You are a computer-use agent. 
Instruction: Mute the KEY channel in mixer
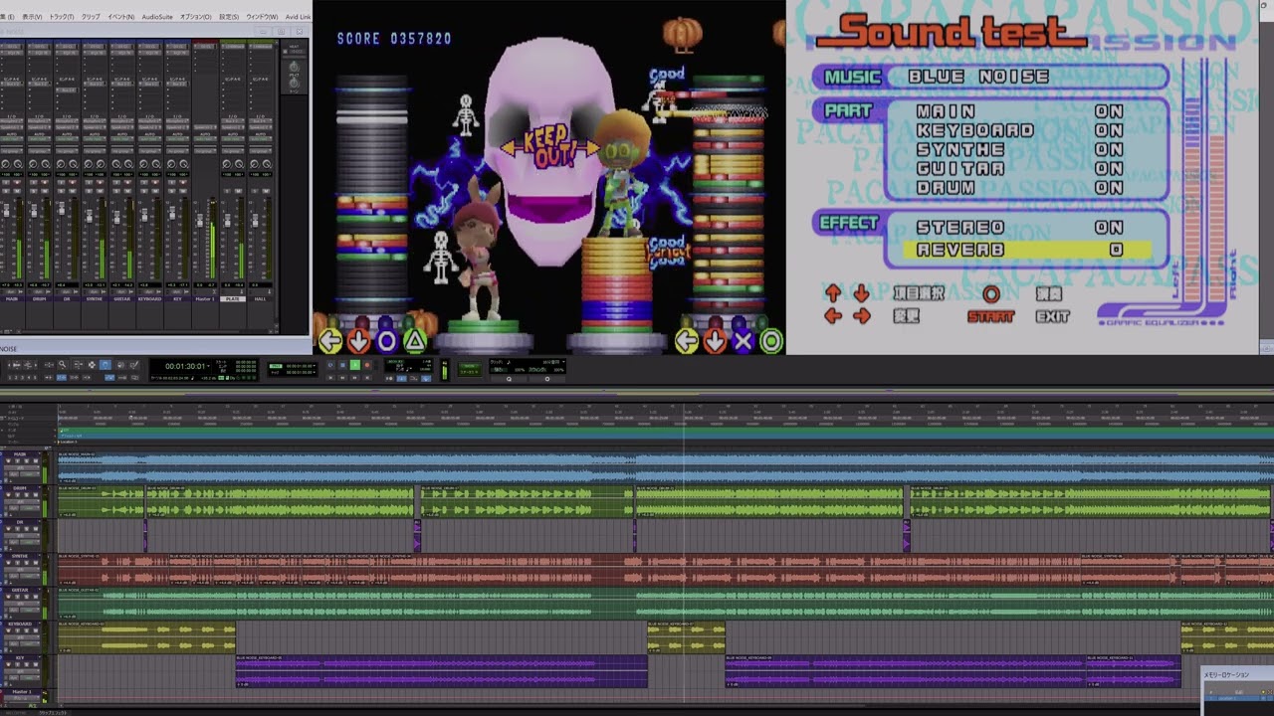pos(183,191)
